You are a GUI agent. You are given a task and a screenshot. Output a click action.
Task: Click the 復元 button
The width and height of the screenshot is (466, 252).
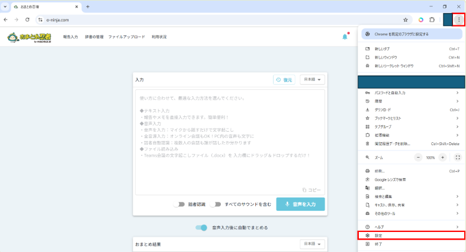coord(284,80)
